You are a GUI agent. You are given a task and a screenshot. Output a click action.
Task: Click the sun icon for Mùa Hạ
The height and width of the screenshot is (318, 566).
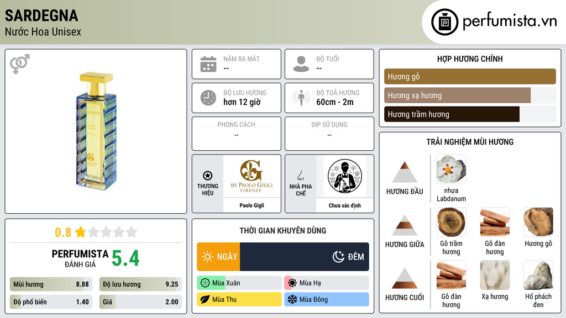coord(292,283)
